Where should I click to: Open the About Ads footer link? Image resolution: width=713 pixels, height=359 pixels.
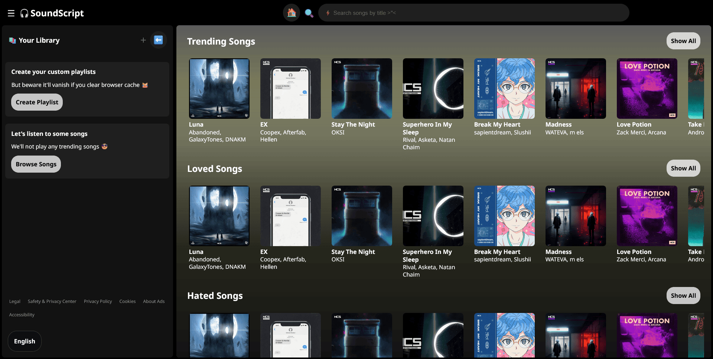click(x=154, y=301)
